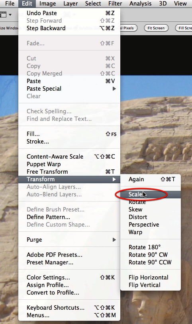Choose Step Backward
Image resolution: width=192 pixels, height=324 pixels.
pos(69,28)
